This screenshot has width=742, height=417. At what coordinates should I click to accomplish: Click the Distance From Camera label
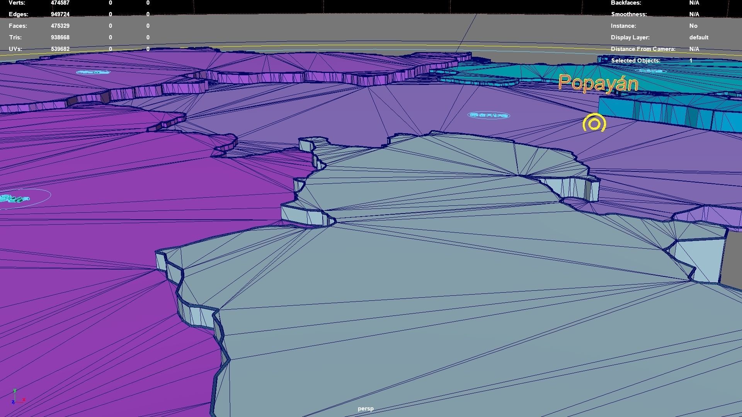(x=643, y=49)
